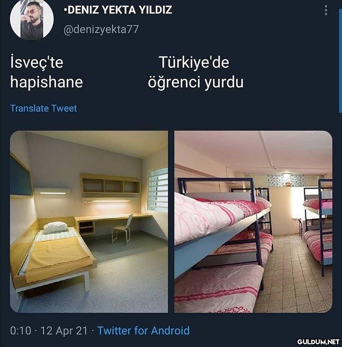Click the 0:10 tweet time
This screenshot has width=342, height=347.
[21, 331]
